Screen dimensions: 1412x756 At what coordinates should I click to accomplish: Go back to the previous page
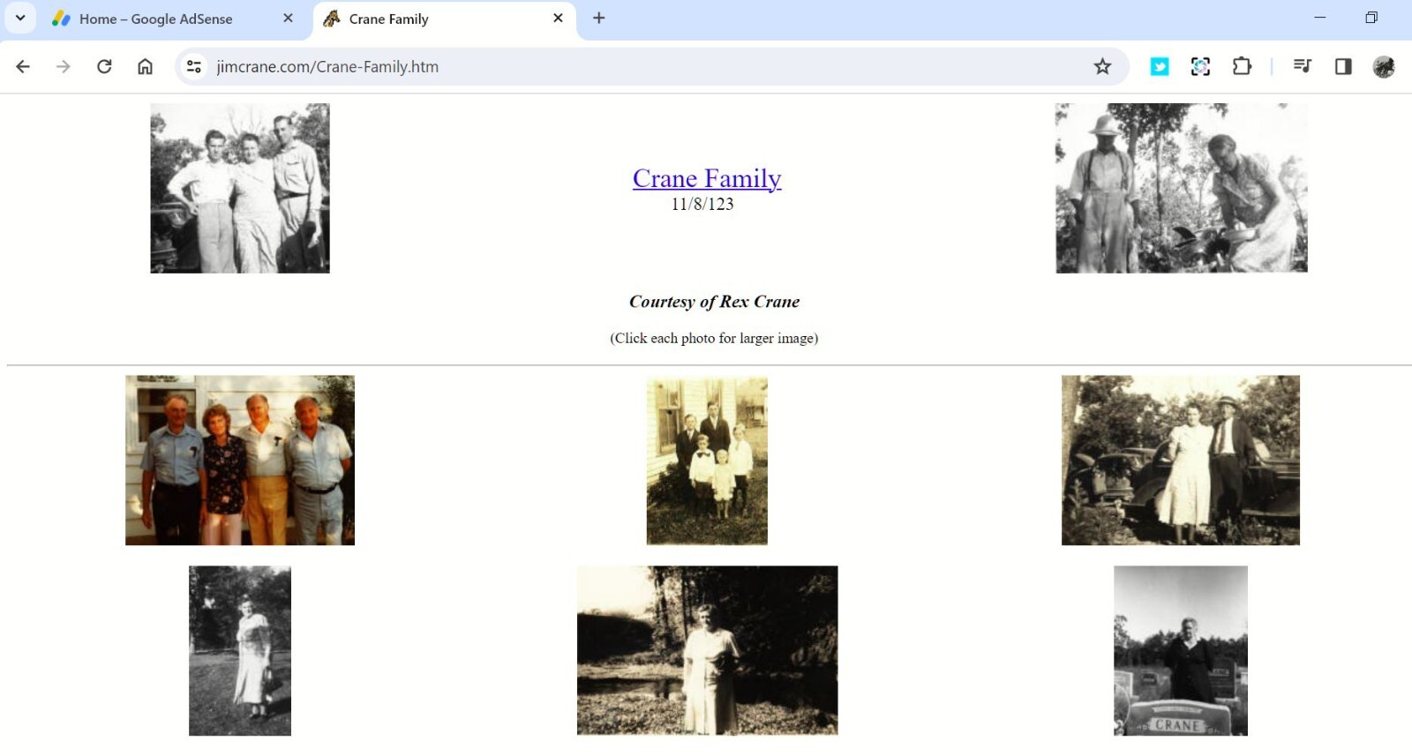point(23,66)
